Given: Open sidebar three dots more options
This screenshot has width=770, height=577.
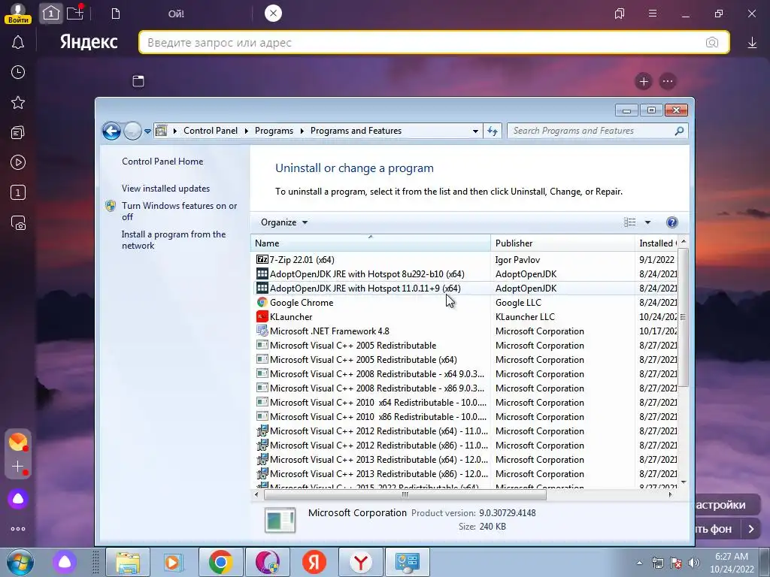Looking at the screenshot, I should point(18,529).
